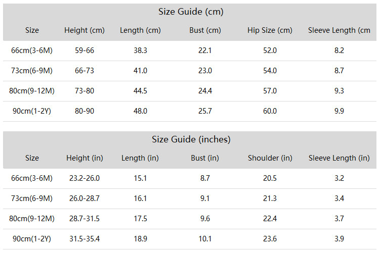Image resolution: width=380 pixels, height=253 pixels.
Task: Click the Size Guide (cm) title
Action: click(191, 12)
